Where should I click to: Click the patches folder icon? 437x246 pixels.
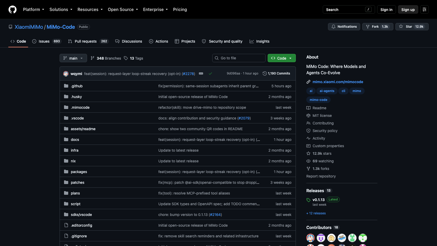[66, 182]
